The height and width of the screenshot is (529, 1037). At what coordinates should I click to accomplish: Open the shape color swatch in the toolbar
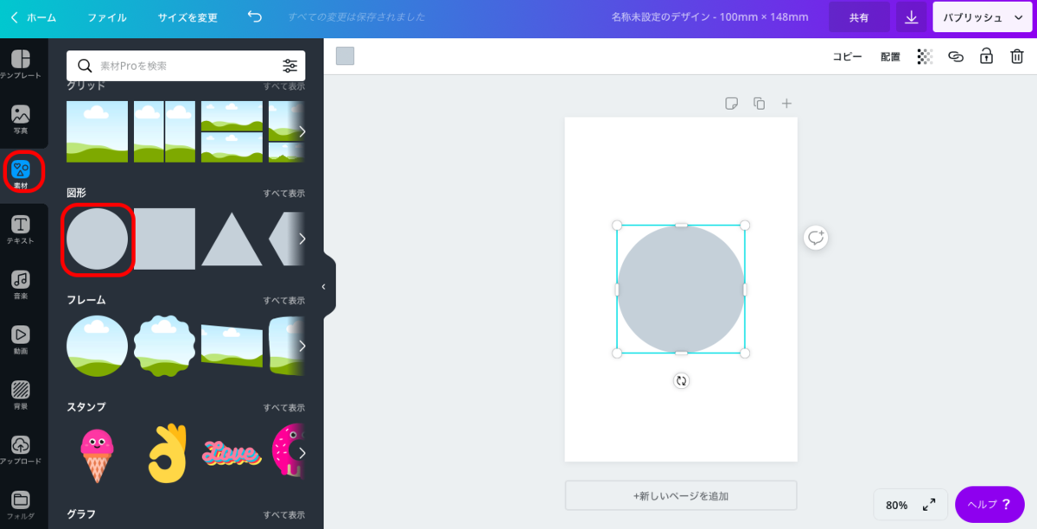point(345,56)
